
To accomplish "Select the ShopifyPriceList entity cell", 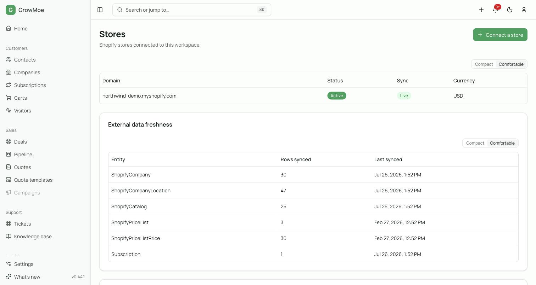I will 130,222.
